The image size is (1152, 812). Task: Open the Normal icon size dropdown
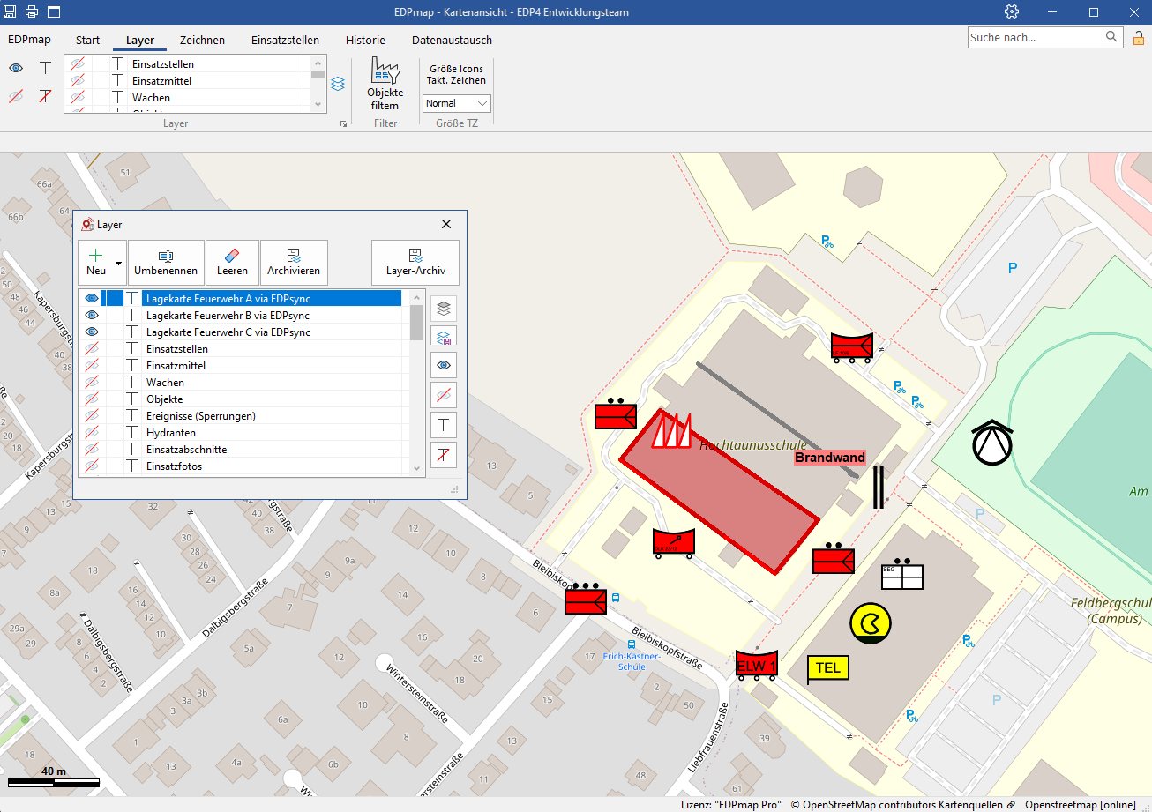[456, 103]
